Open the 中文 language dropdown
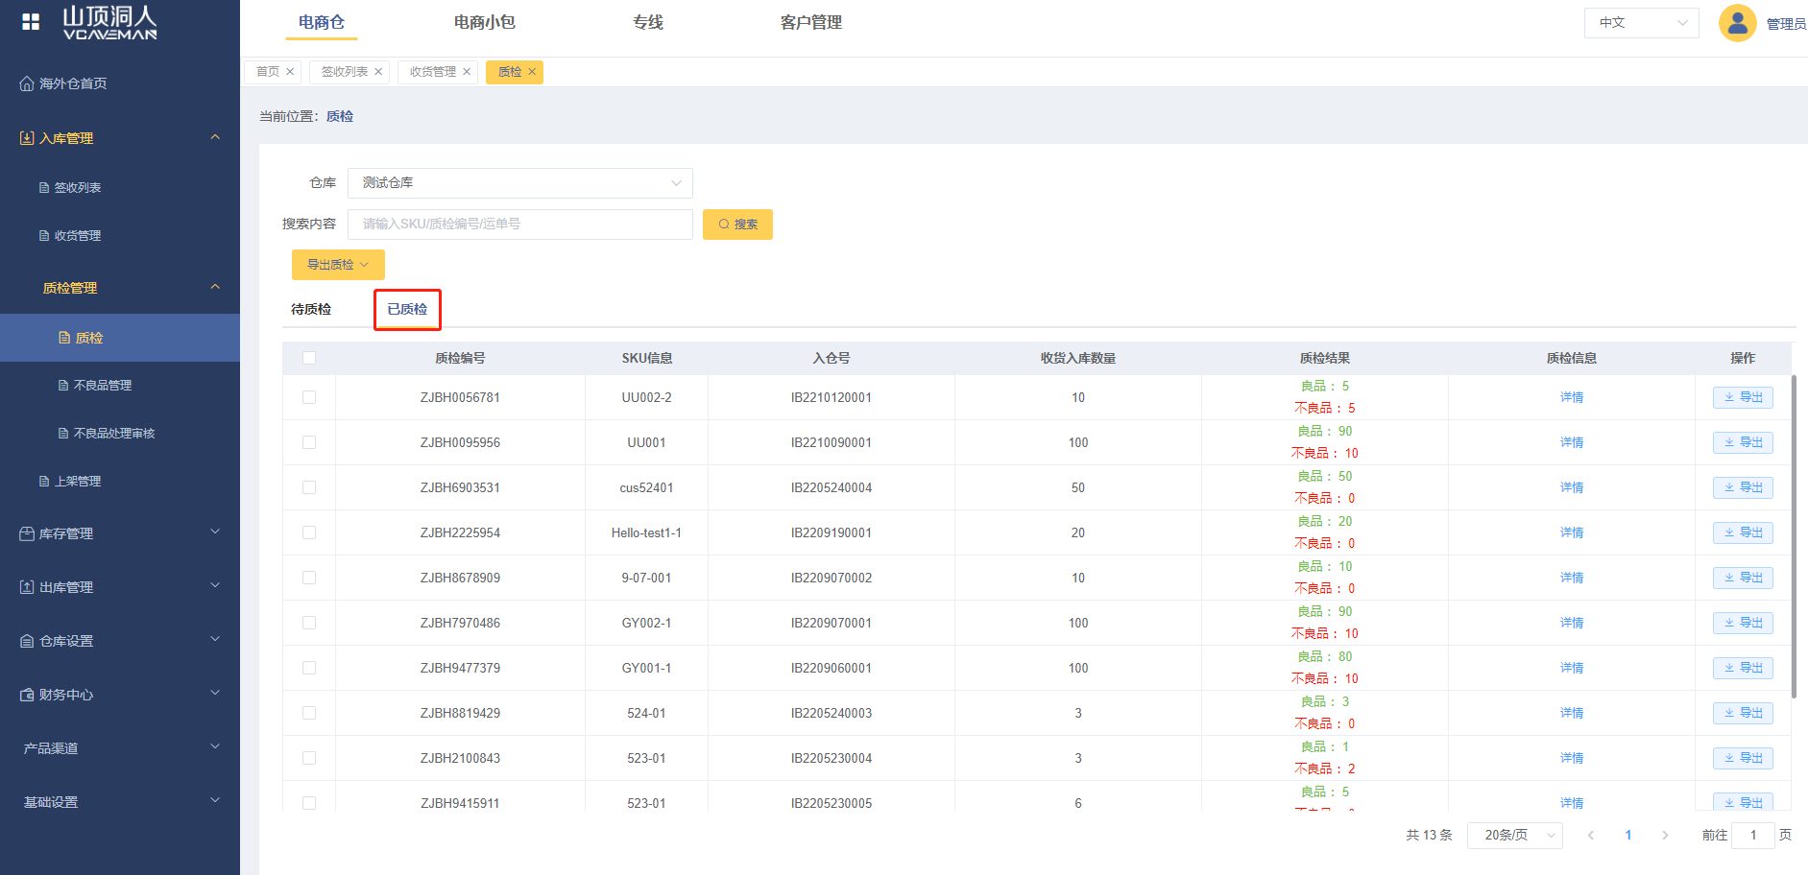Screen dimensions: 1808x875 (x=1641, y=23)
